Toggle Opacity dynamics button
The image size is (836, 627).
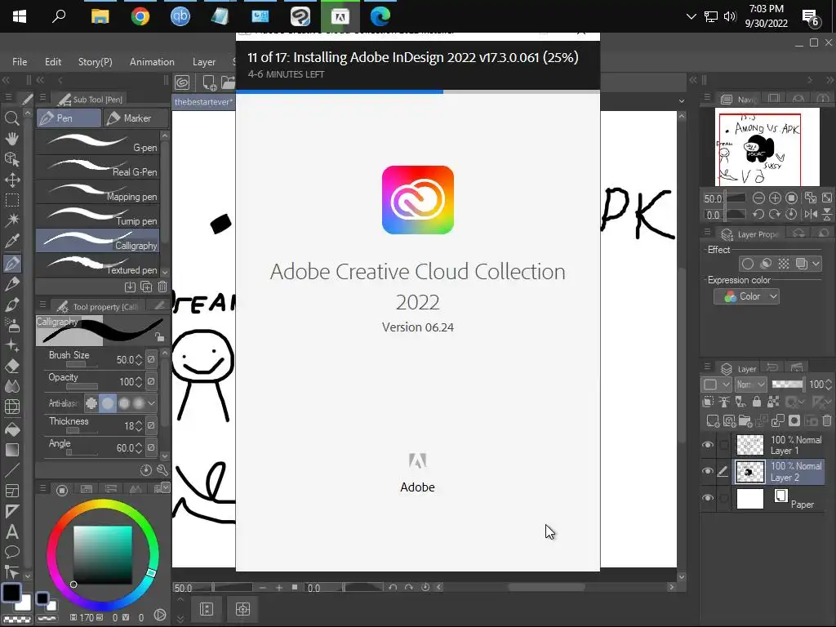(x=151, y=382)
